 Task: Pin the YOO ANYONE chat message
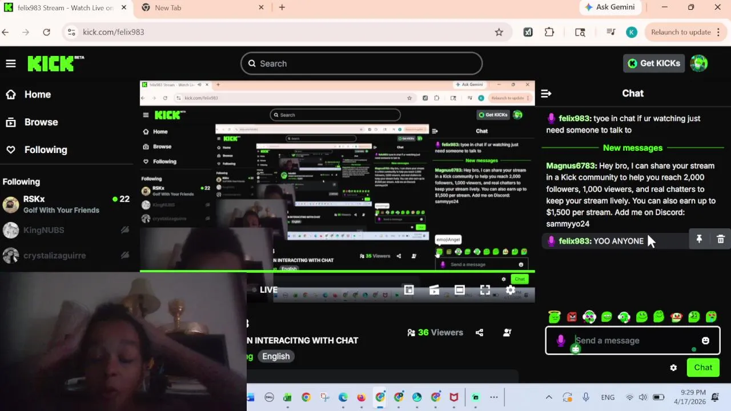tap(699, 240)
